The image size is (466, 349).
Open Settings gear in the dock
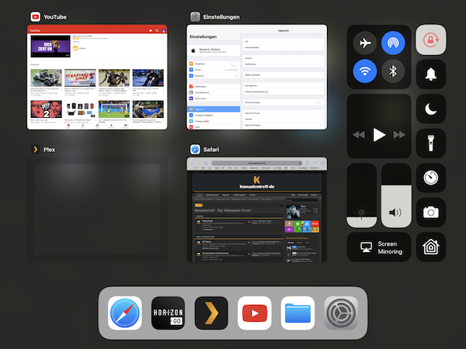[x=341, y=313]
